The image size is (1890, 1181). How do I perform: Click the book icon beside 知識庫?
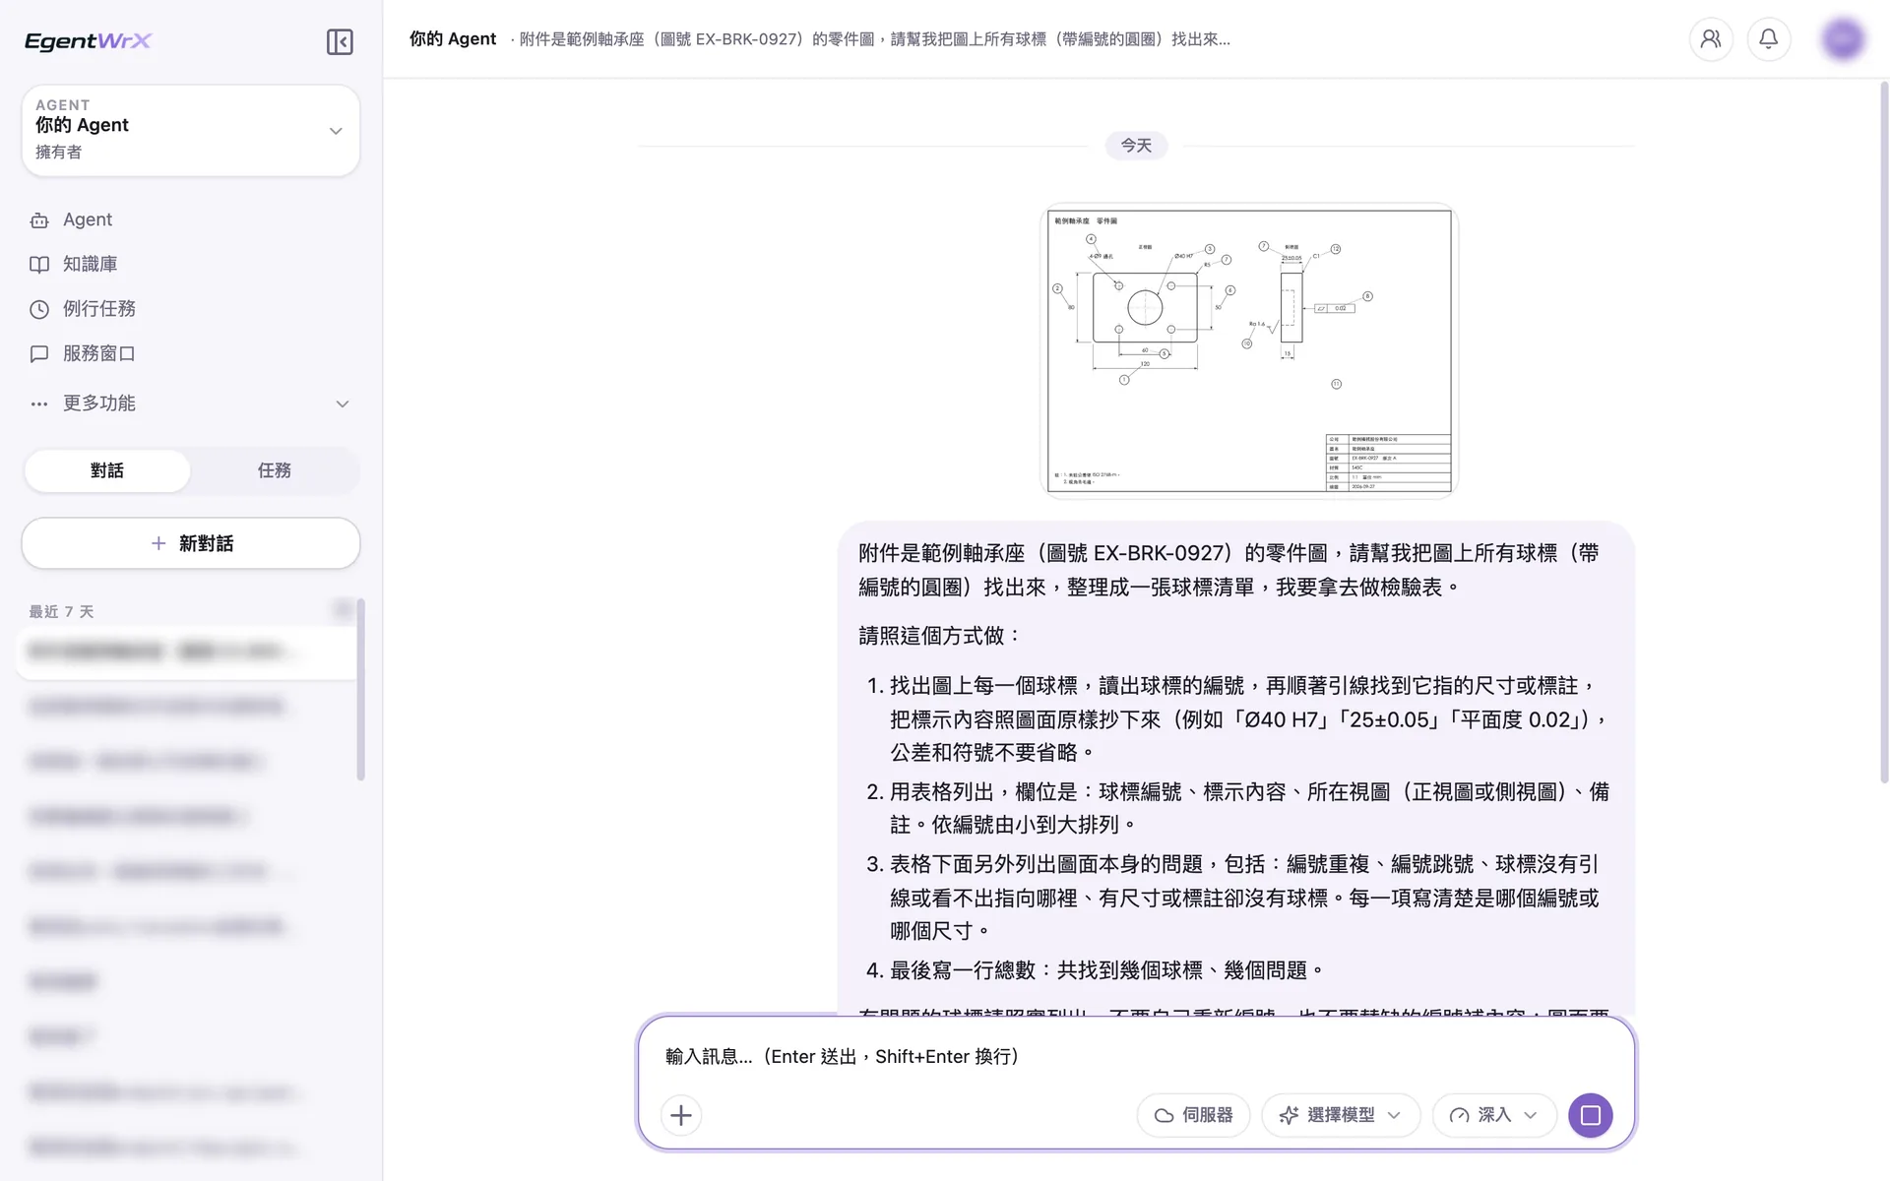click(39, 265)
